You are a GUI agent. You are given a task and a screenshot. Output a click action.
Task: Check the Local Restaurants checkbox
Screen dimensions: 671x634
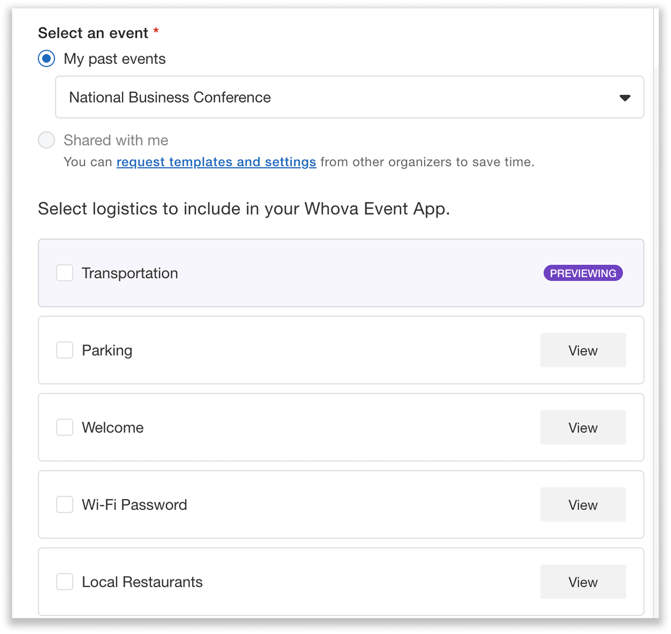[x=64, y=582]
